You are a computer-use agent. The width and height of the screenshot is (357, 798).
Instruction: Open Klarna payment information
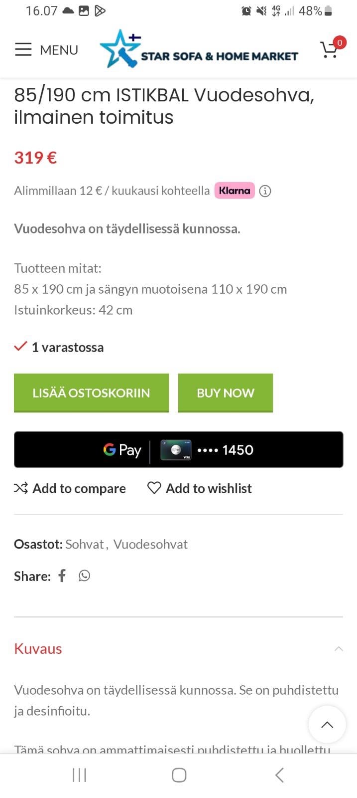coord(266,191)
